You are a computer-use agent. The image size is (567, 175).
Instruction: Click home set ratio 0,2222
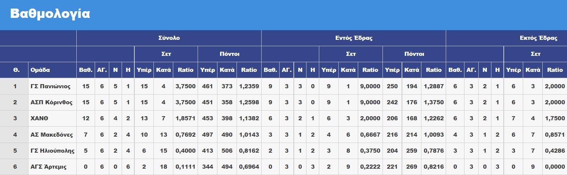coord(371,167)
